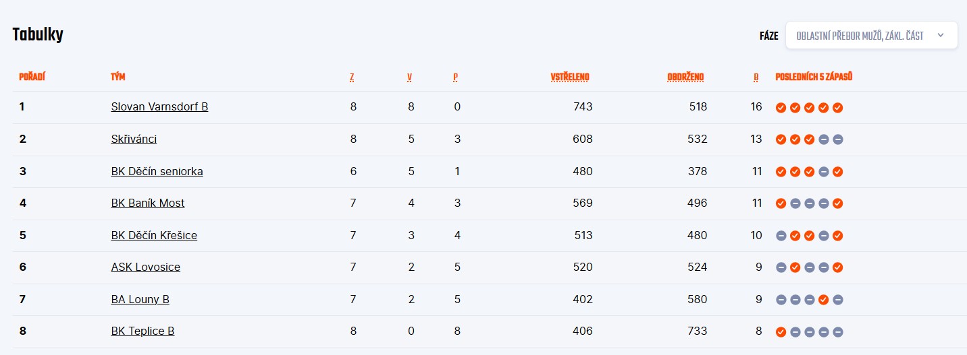
Task: Click the chevron arrow in the phase selector
Action: [x=940, y=36]
